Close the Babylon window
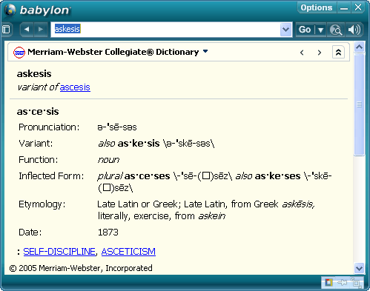The height and width of the screenshot is (291, 370). coord(358,7)
